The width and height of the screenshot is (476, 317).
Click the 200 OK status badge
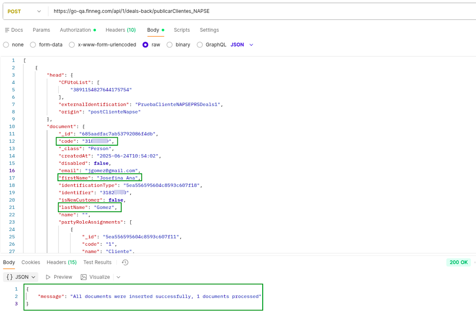(458, 262)
